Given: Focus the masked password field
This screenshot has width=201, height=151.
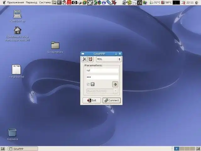Looking at the screenshot, I should coord(102,77).
